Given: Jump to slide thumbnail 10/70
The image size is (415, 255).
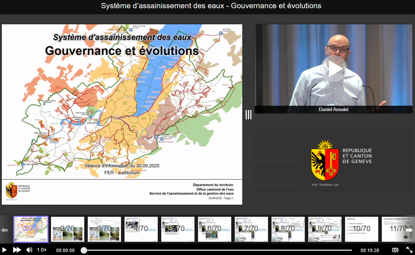Looking at the screenshot, I should click(x=361, y=229).
